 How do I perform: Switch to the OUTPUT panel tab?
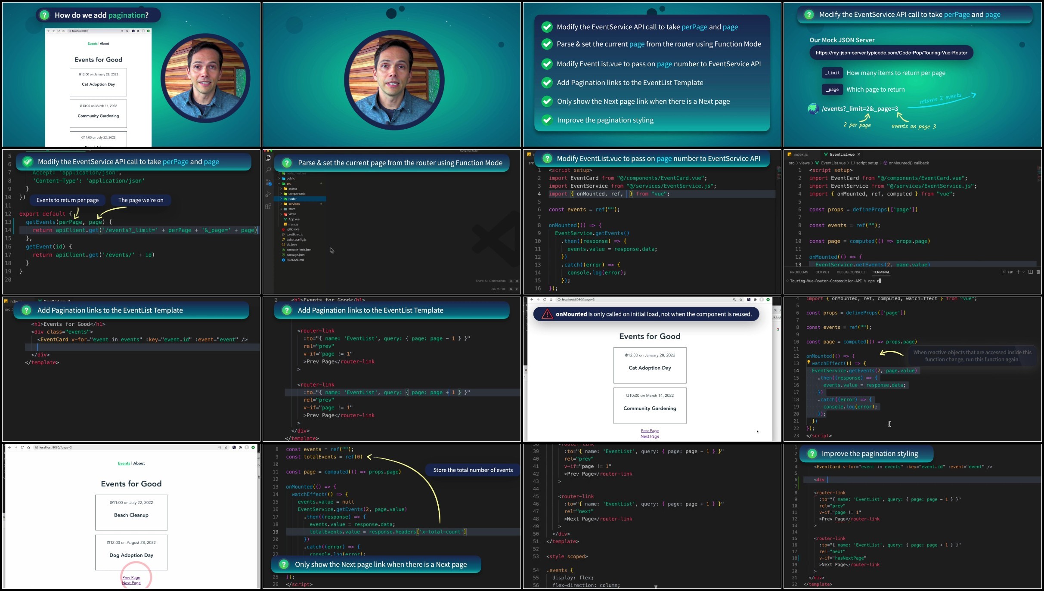[822, 272]
